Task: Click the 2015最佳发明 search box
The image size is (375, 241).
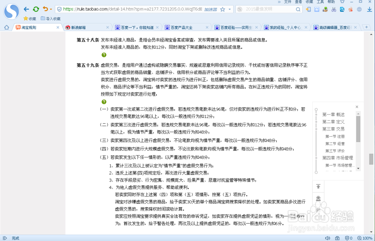Action: click(269, 9)
